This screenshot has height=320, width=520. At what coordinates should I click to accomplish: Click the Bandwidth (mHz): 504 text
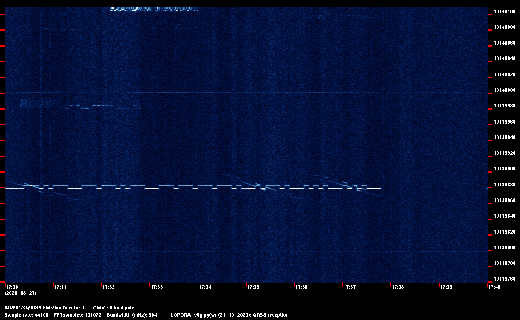[x=132, y=315]
